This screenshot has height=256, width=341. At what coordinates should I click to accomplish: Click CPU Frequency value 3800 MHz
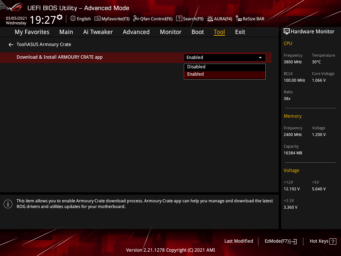click(292, 62)
